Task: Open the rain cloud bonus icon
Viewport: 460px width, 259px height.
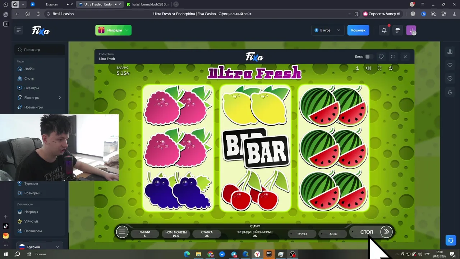Action: [397, 30]
